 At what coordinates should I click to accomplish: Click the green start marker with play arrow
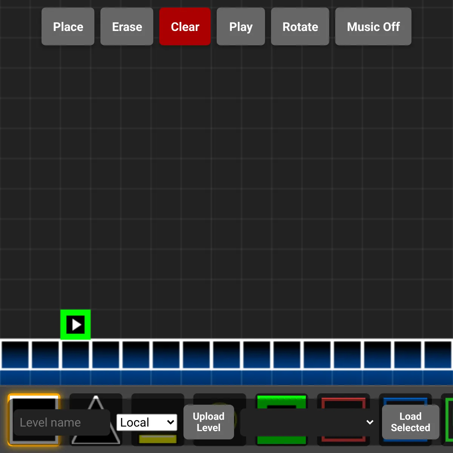click(x=75, y=325)
